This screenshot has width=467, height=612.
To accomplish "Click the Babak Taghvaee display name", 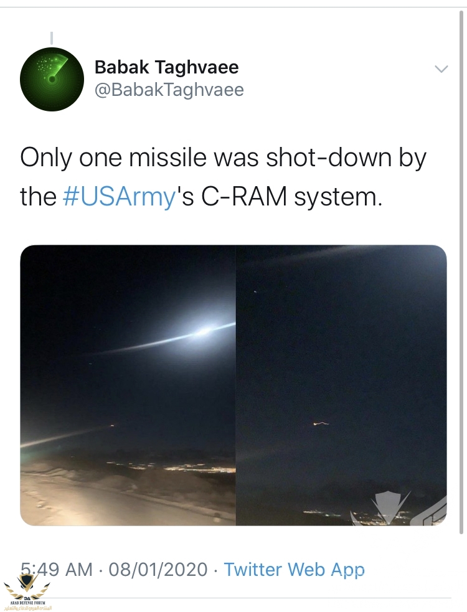I will (166, 67).
